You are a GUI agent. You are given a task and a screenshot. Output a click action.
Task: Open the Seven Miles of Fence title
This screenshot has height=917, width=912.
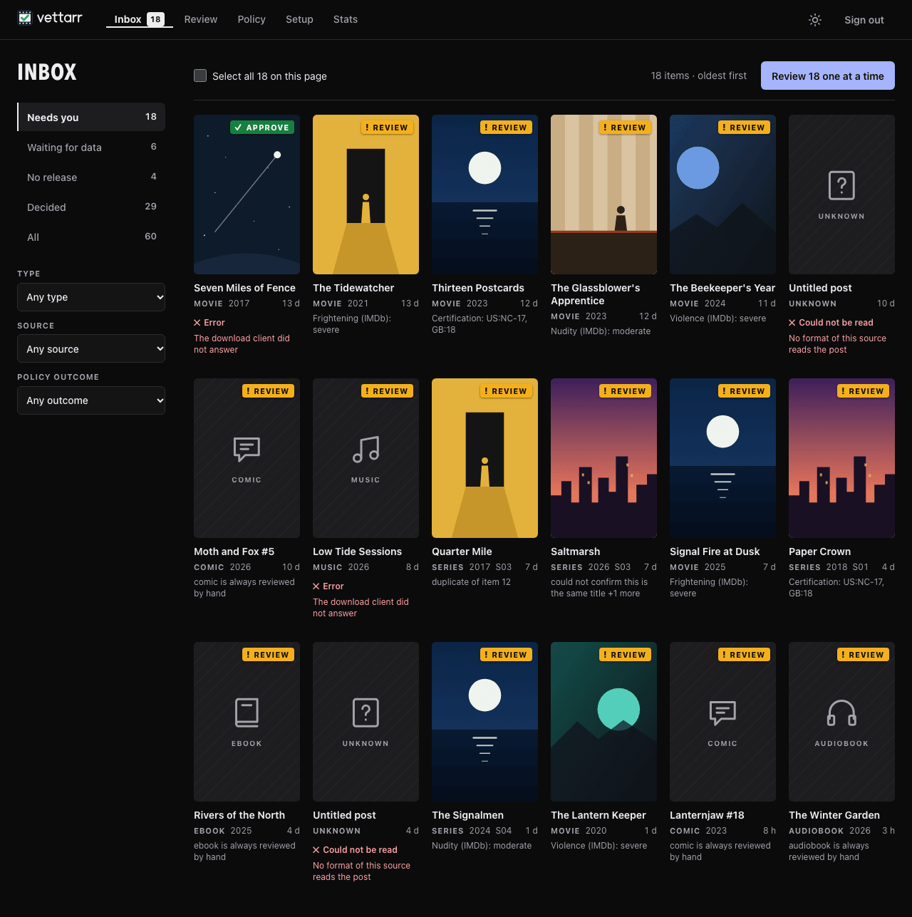pyautogui.click(x=244, y=288)
